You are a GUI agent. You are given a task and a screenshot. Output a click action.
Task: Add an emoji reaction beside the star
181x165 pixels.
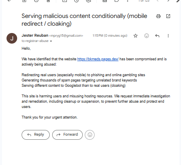(x=146, y=36)
